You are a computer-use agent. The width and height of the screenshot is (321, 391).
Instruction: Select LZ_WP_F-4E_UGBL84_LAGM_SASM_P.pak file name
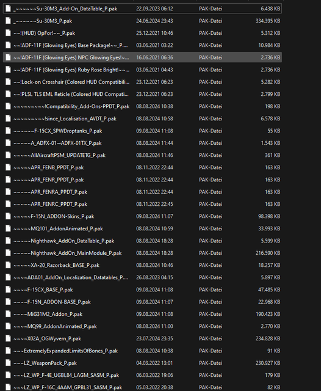[67, 375]
